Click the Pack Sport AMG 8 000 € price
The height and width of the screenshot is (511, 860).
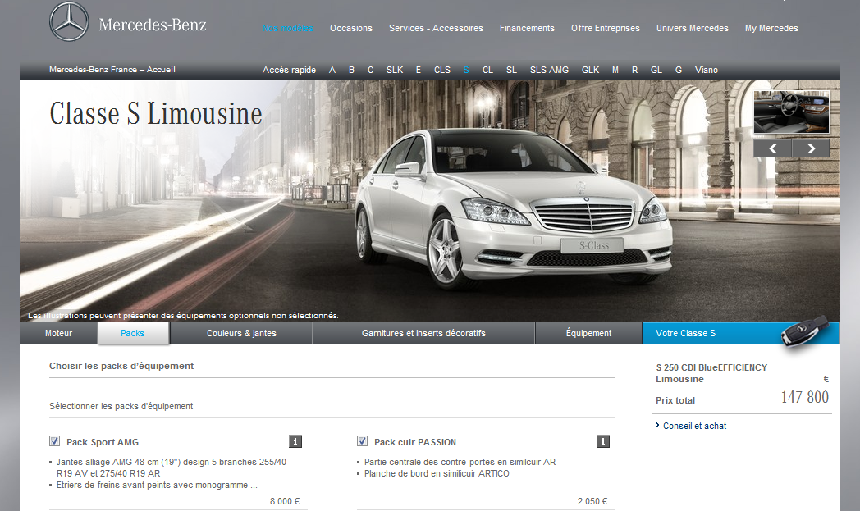(285, 501)
